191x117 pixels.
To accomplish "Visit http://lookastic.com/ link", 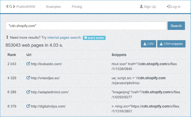I will coord(46,64).
